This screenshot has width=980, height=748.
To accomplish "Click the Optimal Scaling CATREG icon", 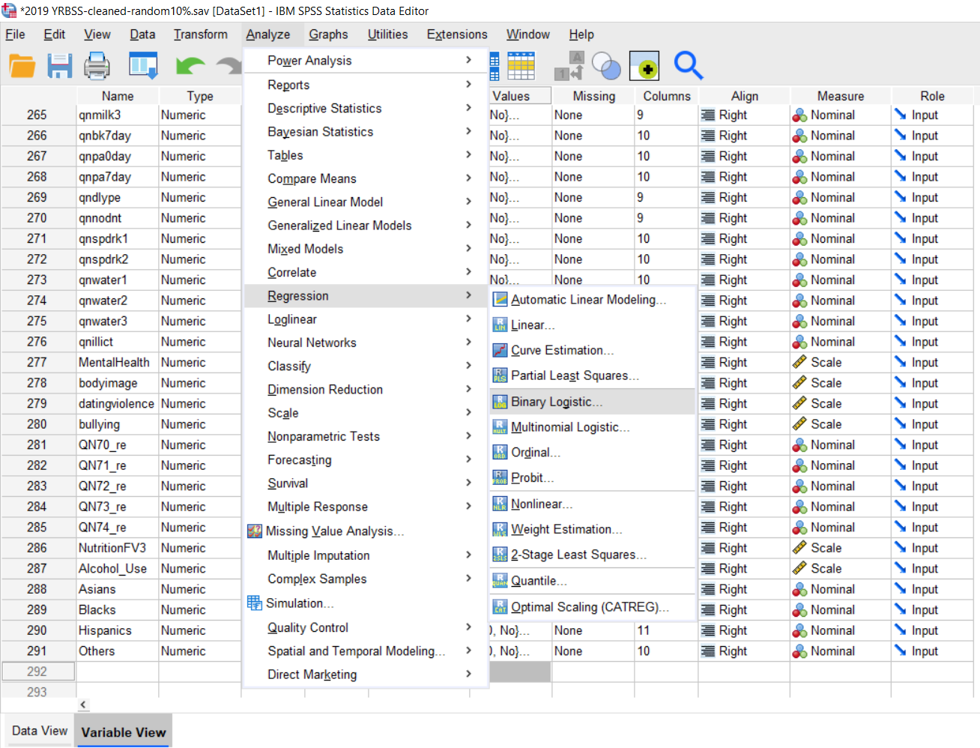I will [x=500, y=607].
